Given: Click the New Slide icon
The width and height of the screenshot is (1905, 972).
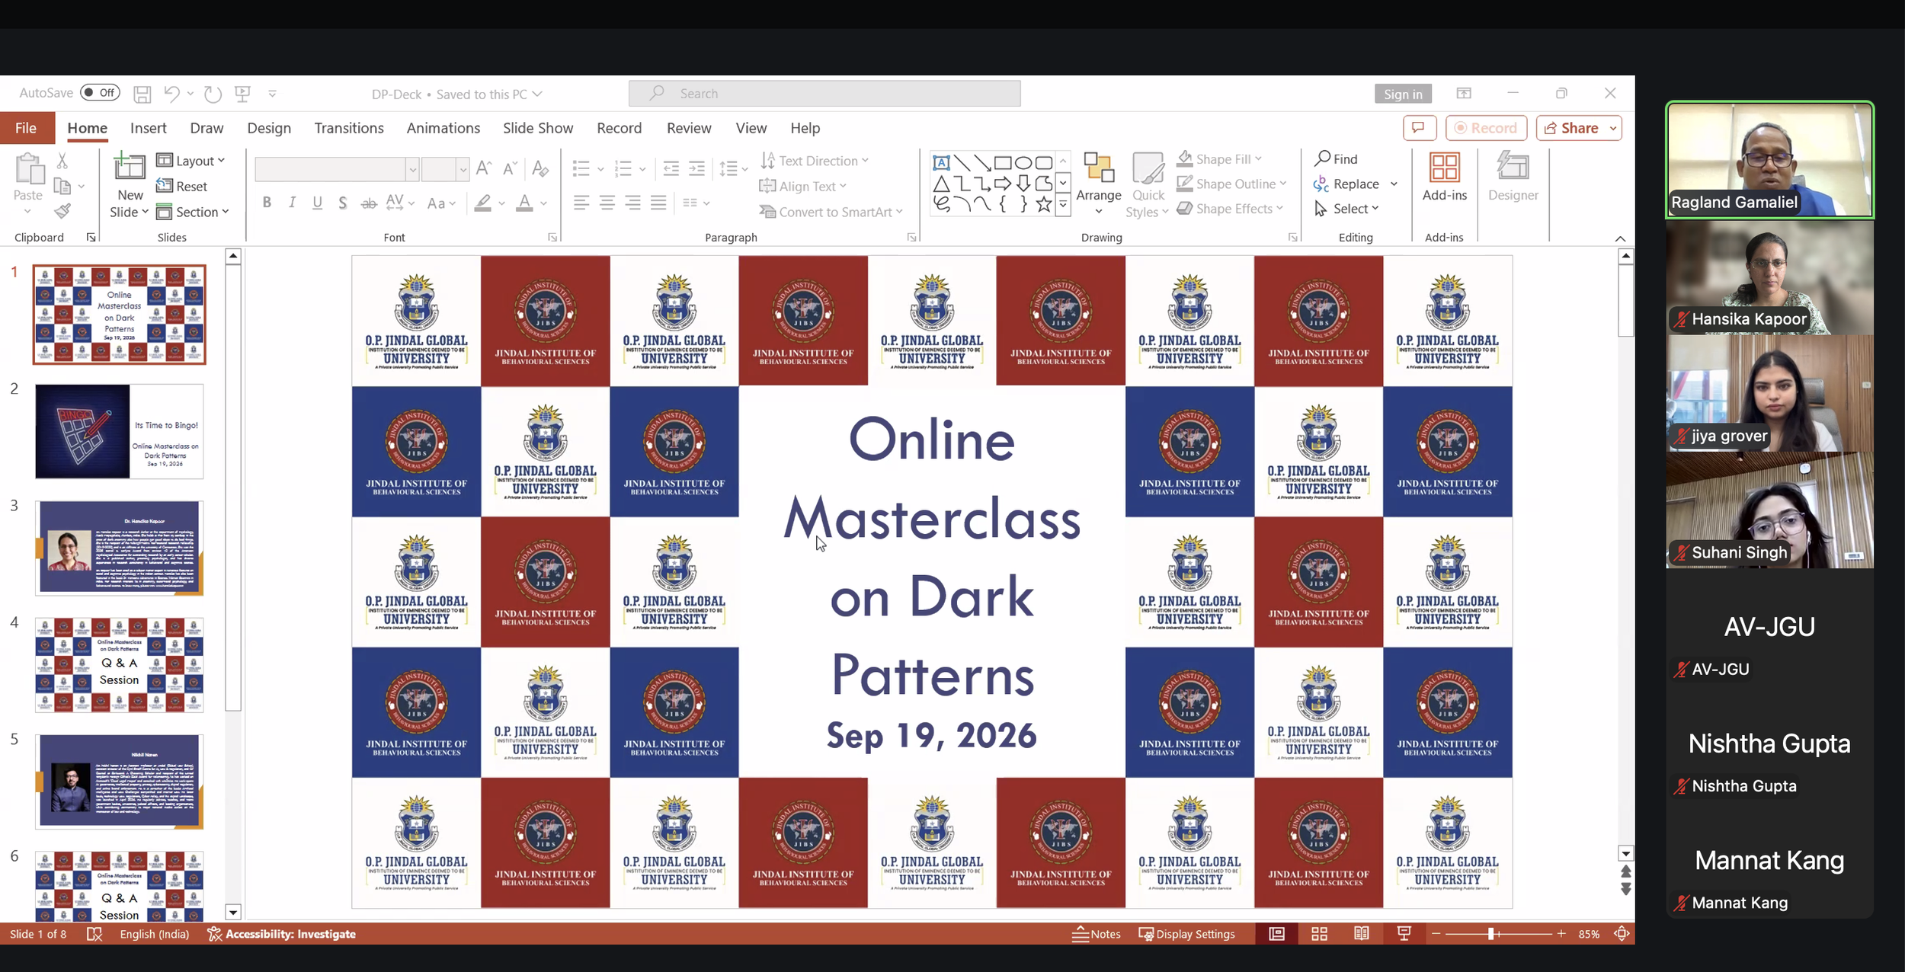Looking at the screenshot, I should (129, 166).
